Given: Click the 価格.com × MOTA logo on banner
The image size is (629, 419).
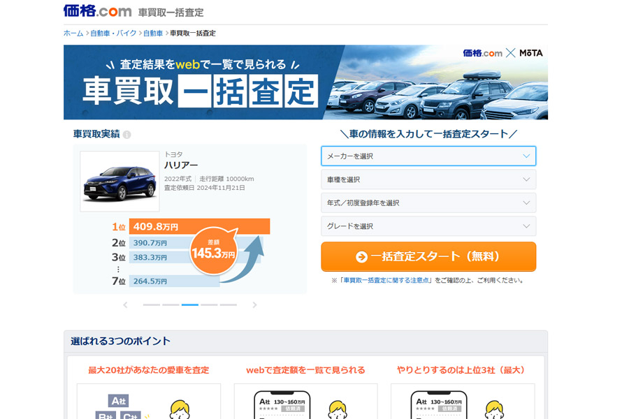Looking at the screenshot, I should pos(503,53).
